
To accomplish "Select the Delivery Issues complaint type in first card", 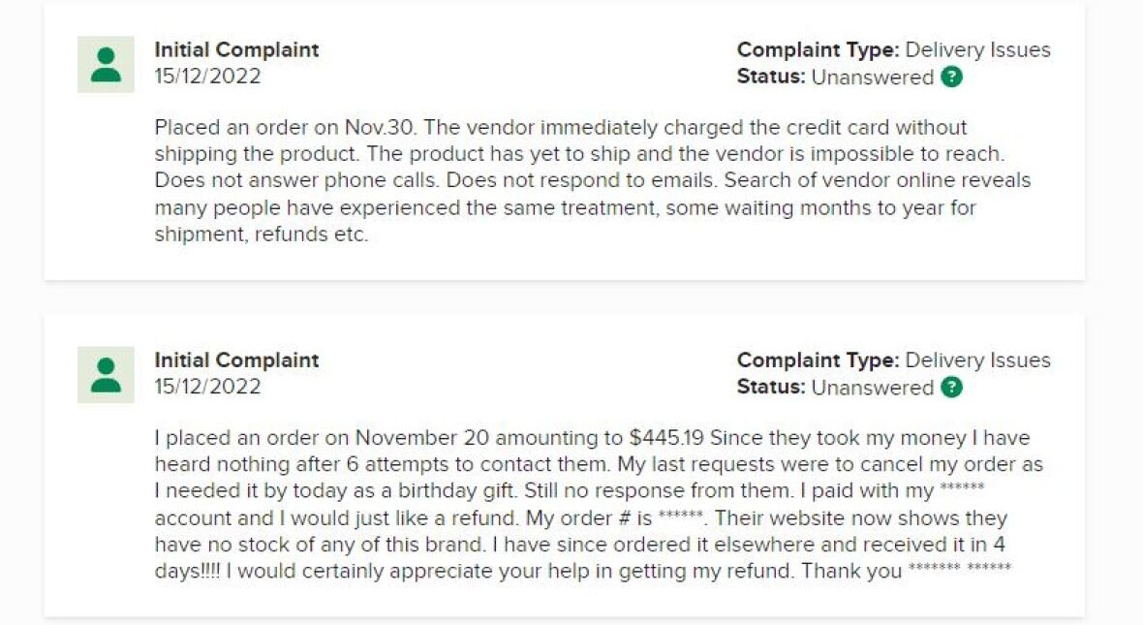I will (x=980, y=49).
